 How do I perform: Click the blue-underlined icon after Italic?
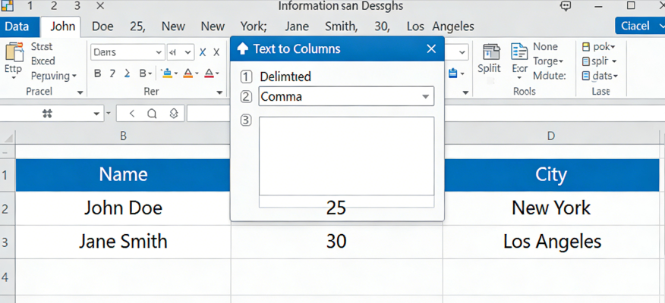pyautogui.click(x=127, y=74)
